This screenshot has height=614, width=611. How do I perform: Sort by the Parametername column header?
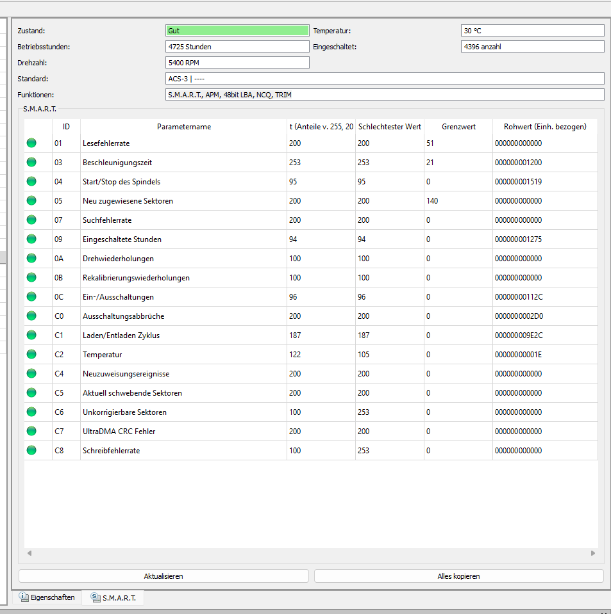184,127
